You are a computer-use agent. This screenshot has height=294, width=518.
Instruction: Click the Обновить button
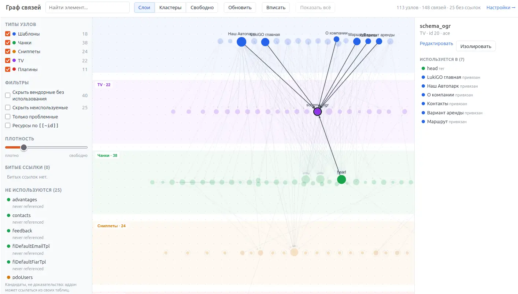click(240, 7)
